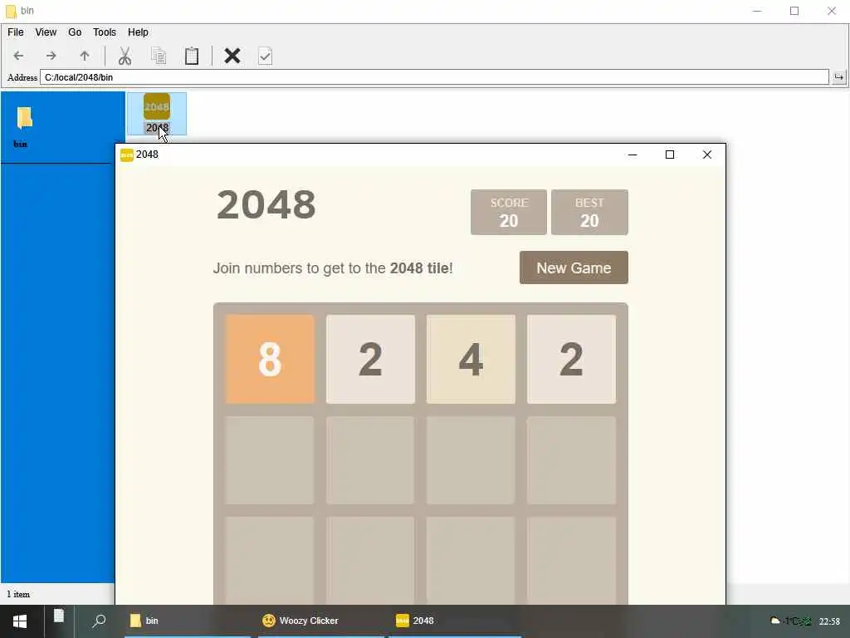This screenshot has width=850, height=638.
Task: Select the bin folder in the left pane
Action: [x=22, y=127]
